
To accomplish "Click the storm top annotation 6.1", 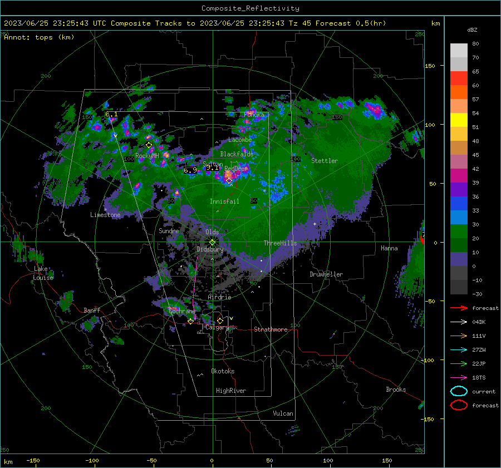I will coord(111,114).
